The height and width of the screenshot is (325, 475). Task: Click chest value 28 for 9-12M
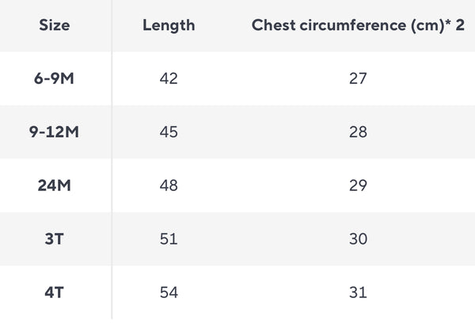coord(358,132)
